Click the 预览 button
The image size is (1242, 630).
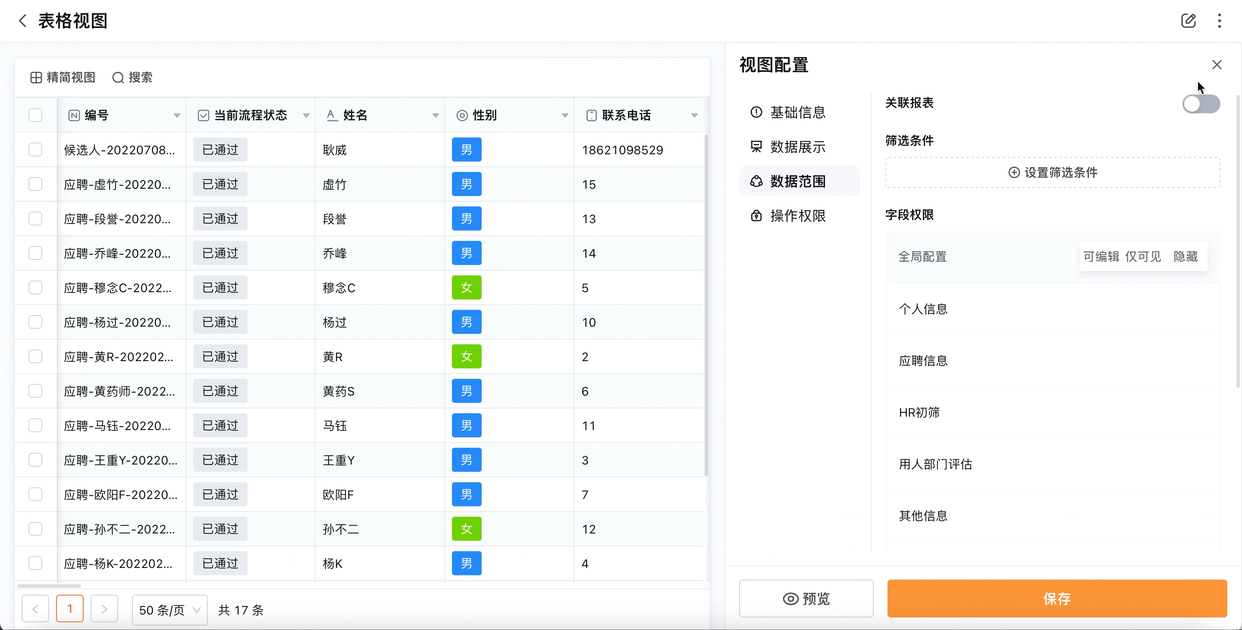click(x=806, y=599)
